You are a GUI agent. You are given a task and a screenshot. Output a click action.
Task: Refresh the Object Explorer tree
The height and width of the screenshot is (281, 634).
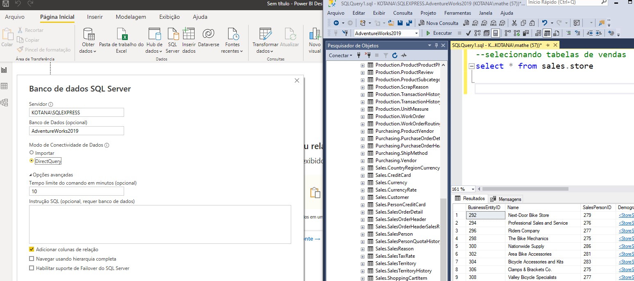394,56
